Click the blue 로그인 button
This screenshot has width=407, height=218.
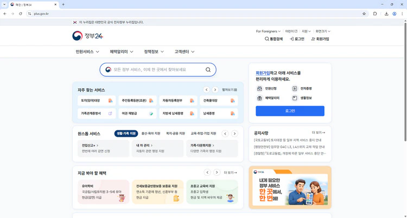(290, 111)
